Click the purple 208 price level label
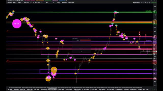The height and width of the screenshot is (91, 163). click(x=155, y=70)
